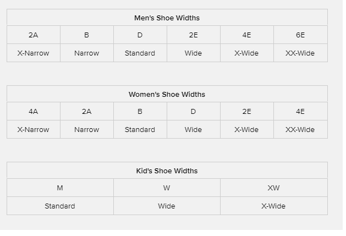Click the XW cell in Kid's table

[x=273, y=188]
